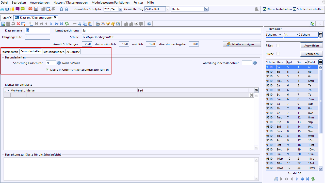The image size is (325, 183).
Task: Open the Gewähltes Schuljahr dropdown
Action: point(121,9)
